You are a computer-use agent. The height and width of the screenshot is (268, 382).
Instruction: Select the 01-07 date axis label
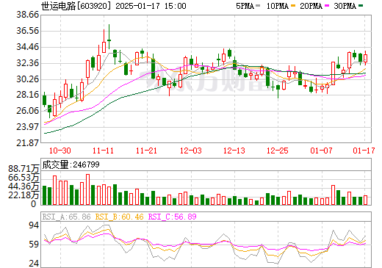[x=321, y=151]
